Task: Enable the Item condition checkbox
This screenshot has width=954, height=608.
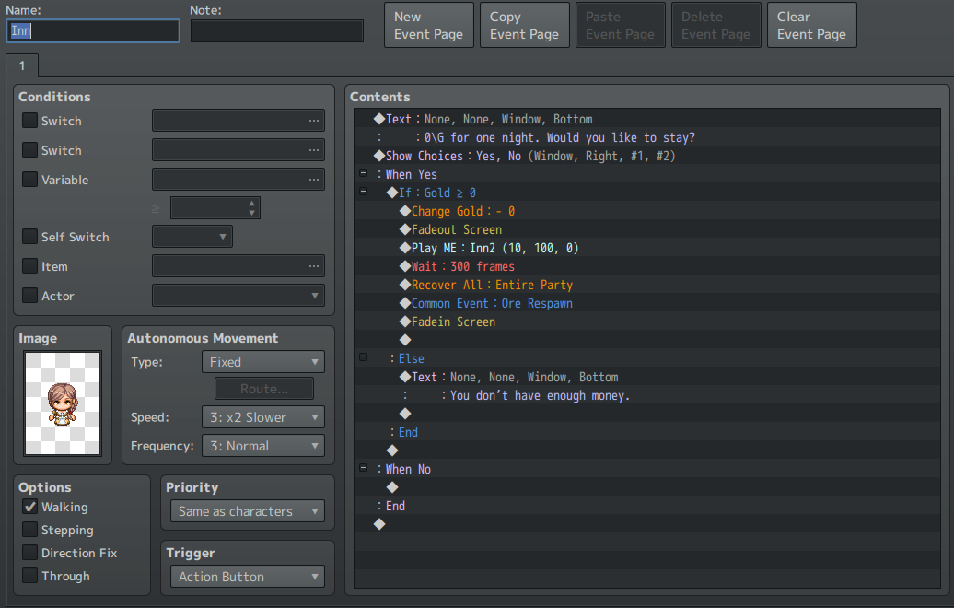Action: [x=29, y=266]
